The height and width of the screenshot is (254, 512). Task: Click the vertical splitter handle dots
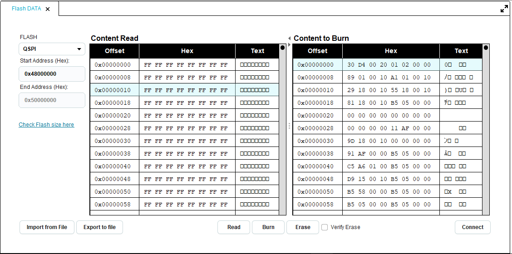[289, 126]
